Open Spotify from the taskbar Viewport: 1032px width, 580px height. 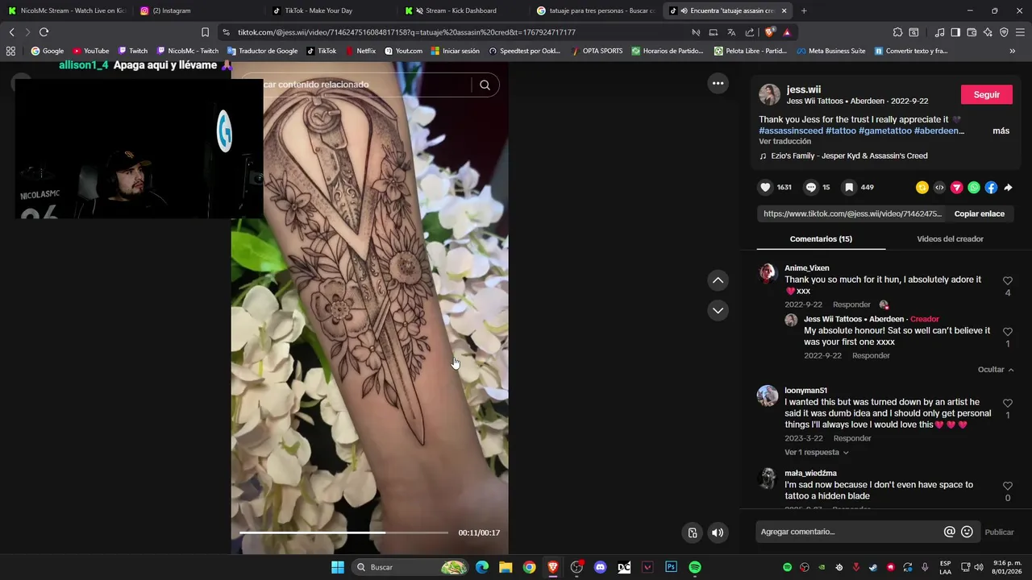[x=695, y=567]
